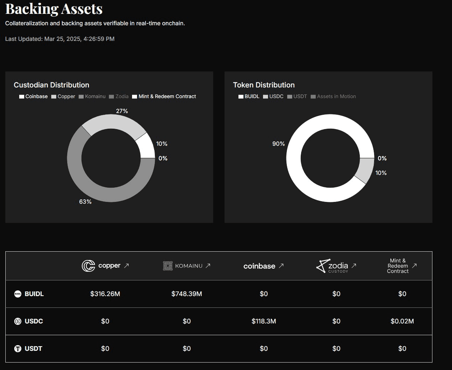The width and height of the screenshot is (452, 370).
Task: Click the $316.26M BUIDL value under Copper
Action: click(105, 294)
